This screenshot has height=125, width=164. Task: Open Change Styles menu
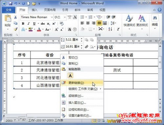point(142,22)
